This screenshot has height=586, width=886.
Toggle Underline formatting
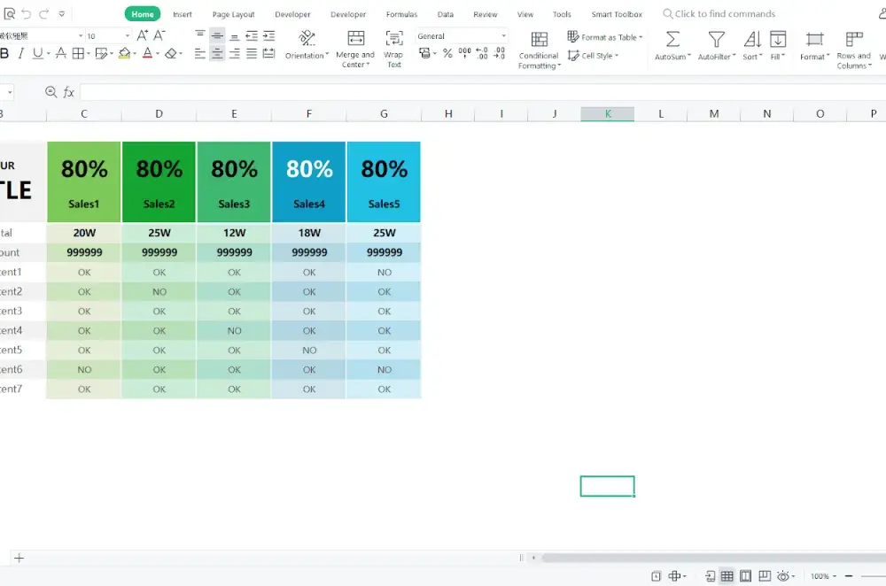(x=38, y=54)
